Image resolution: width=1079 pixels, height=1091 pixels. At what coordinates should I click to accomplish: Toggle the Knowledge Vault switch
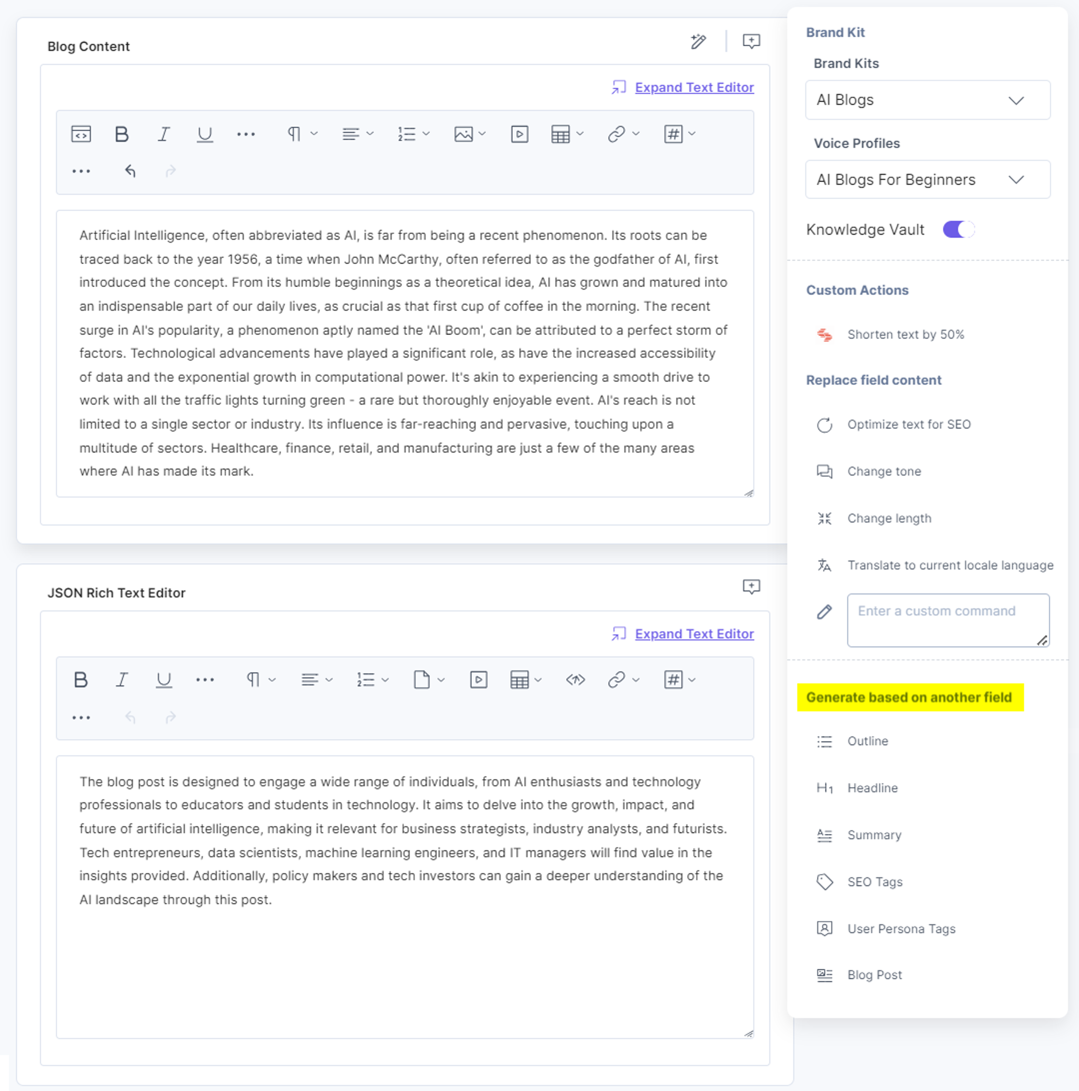(x=958, y=229)
